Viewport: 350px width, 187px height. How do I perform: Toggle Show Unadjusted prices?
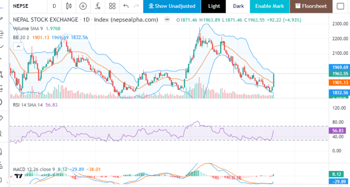(171, 6)
